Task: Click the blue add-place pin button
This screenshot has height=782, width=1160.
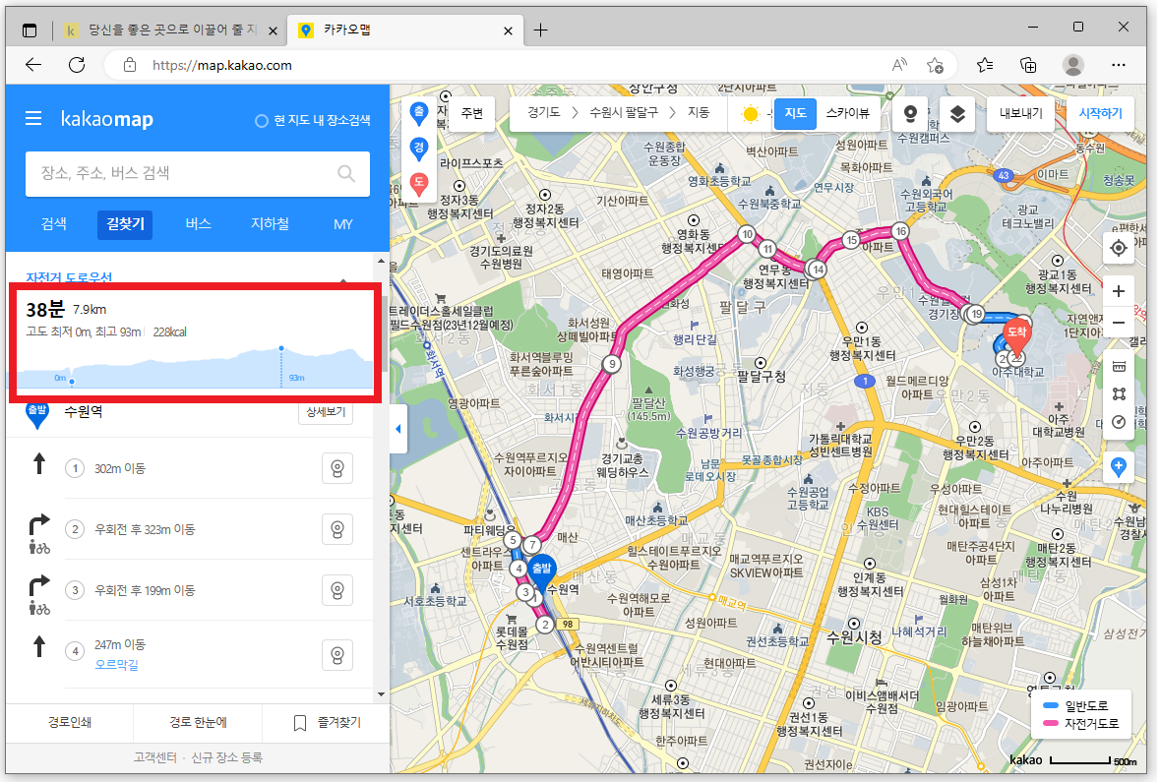Action: [x=1119, y=467]
